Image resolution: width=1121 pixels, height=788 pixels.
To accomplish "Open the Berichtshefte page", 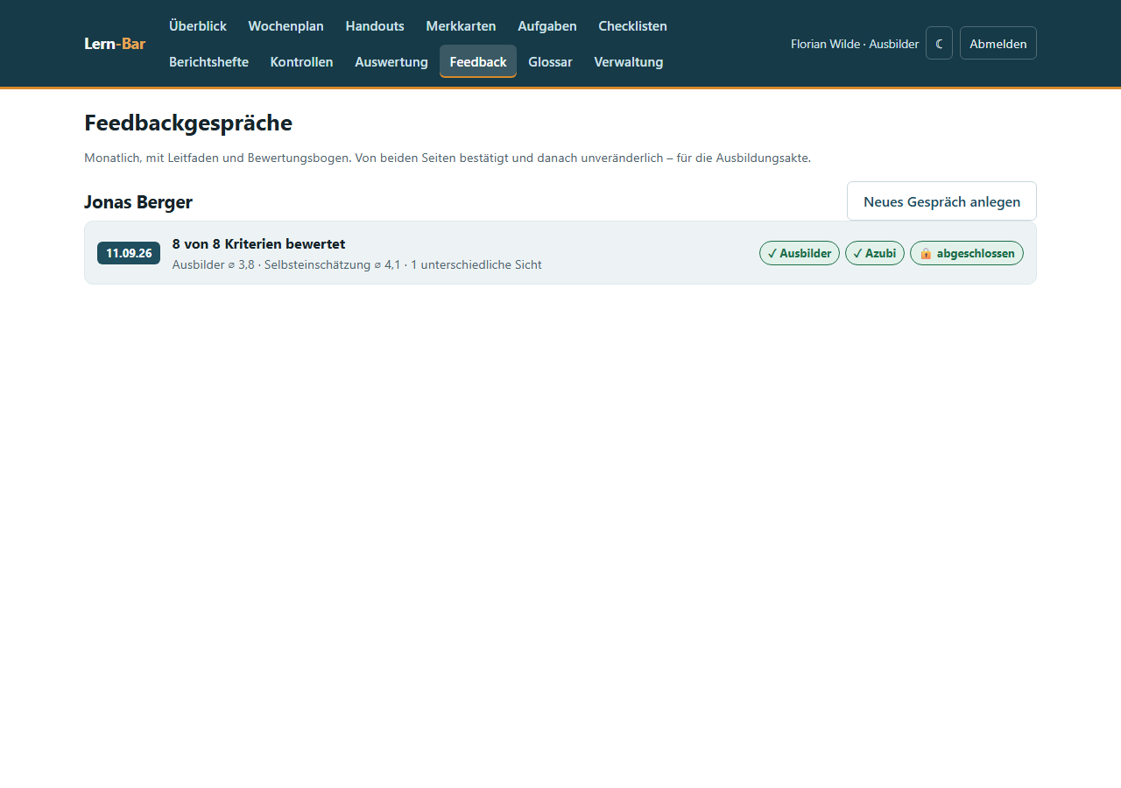I will [x=208, y=62].
